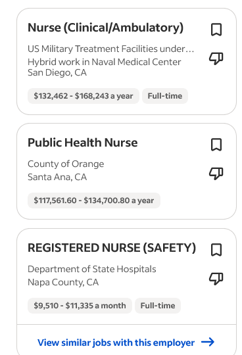Bookmark the Public Health Nurse job
Screen dimensions: 242x355
coord(216,145)
